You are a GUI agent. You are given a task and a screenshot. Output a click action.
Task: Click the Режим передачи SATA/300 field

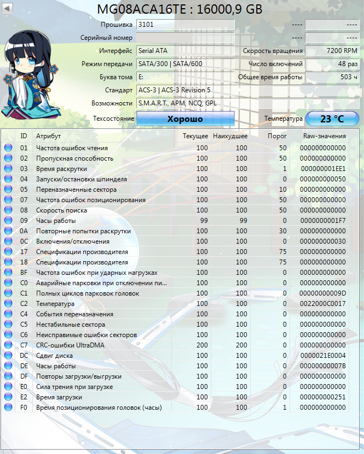pos(186,64)
